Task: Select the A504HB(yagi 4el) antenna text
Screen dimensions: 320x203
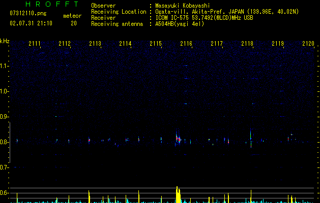Action: (x=180, y=24)
